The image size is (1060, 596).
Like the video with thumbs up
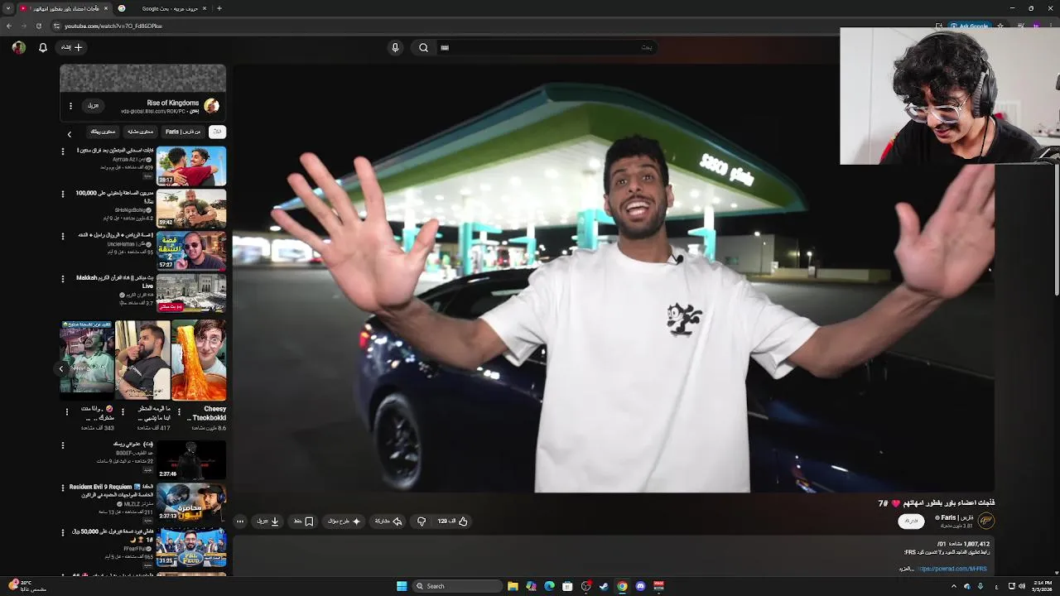(x=453, y=521)
